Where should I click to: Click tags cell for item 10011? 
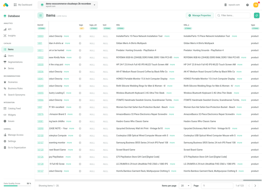(80, 50)
